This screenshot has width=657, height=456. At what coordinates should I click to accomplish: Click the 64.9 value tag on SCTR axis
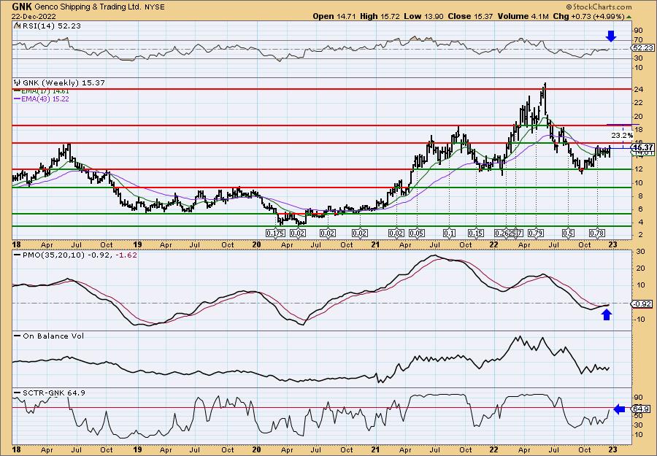(641, 409)
